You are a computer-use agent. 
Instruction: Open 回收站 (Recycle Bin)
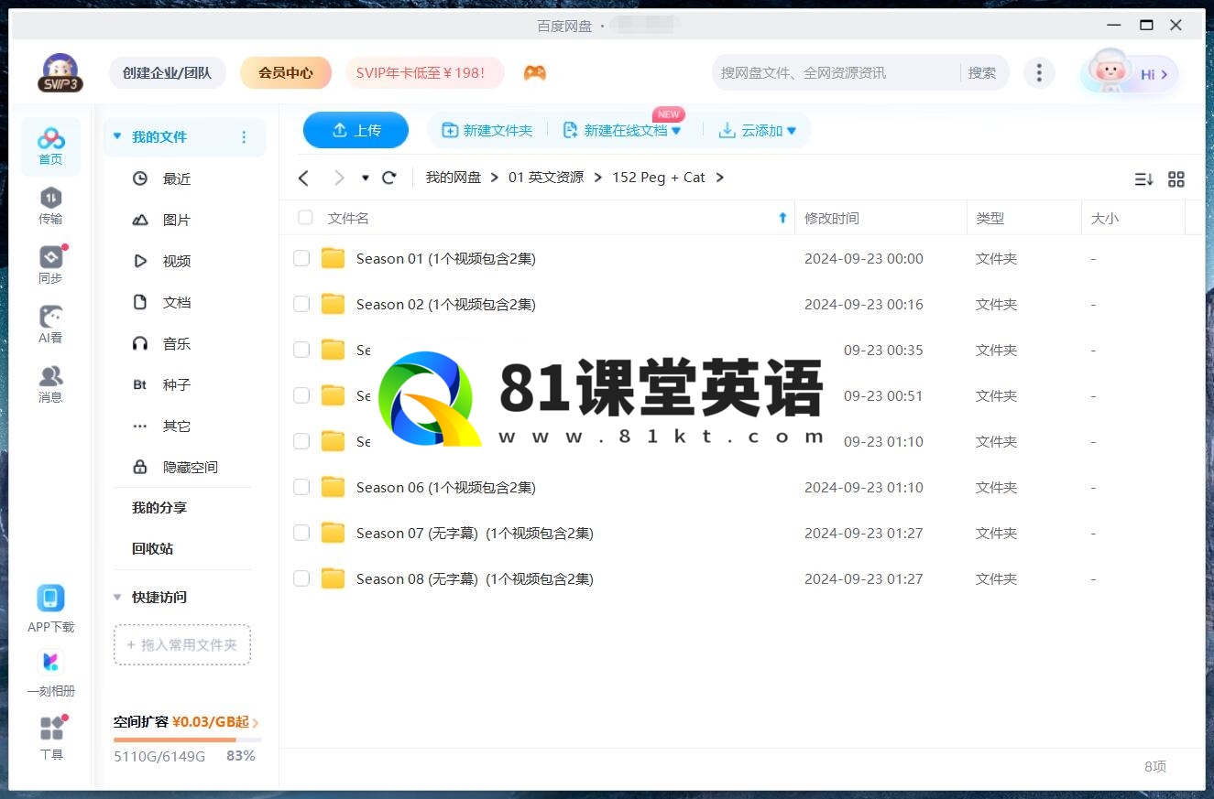coord(152,548)
